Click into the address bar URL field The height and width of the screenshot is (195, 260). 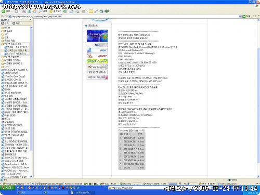(x=124, y=16)
